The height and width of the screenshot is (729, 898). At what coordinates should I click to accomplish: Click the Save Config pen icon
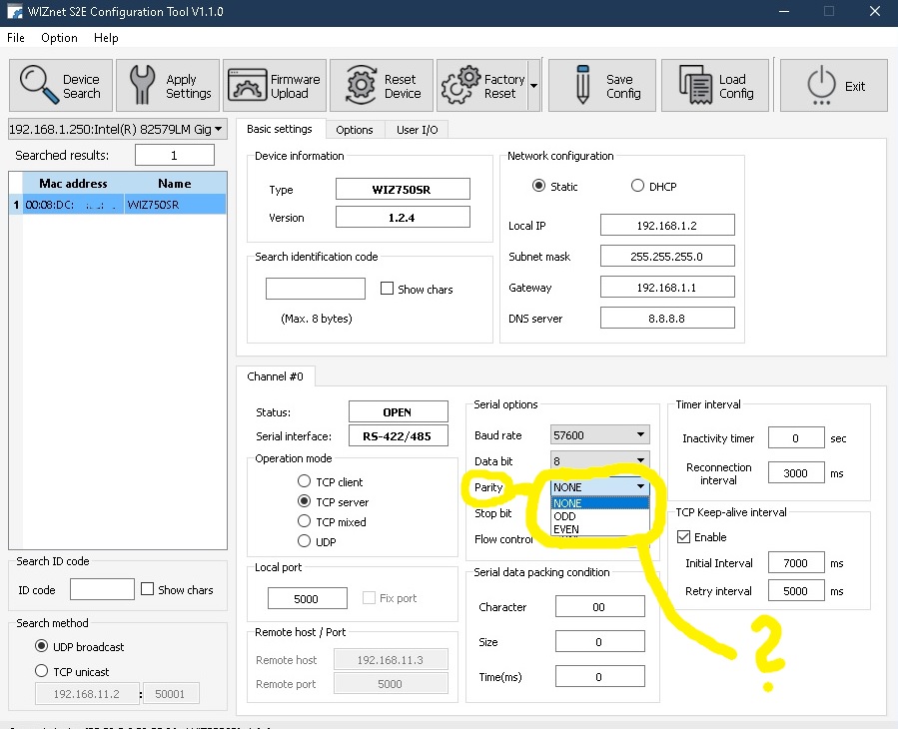coord(583,85)
